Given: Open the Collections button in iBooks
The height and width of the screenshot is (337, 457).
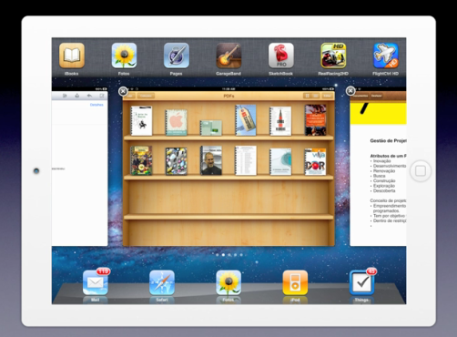Looking at the screenshot, I should (x=146, y=96).
